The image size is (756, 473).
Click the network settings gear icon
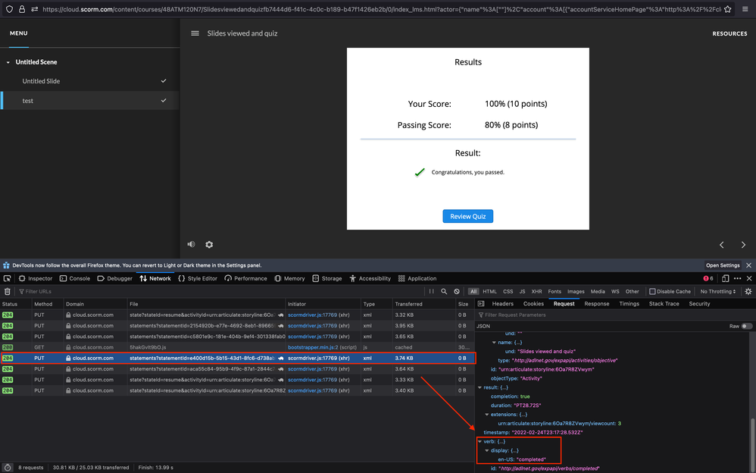pos(748,291)
